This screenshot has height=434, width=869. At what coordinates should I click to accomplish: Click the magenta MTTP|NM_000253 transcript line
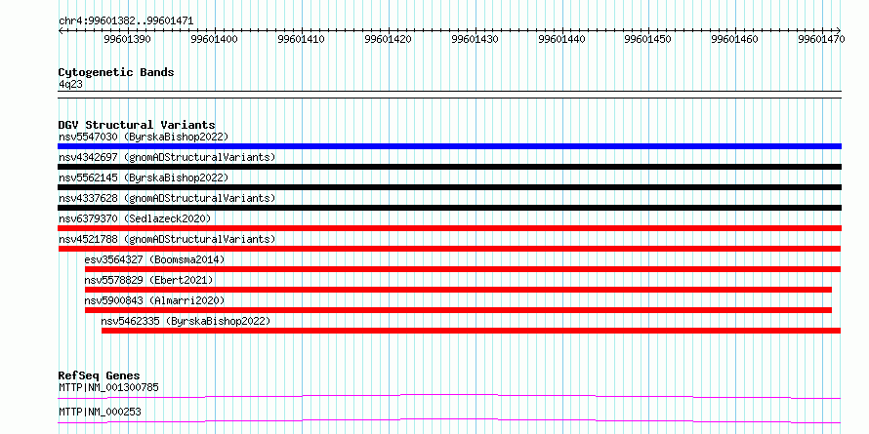[449, 420]
